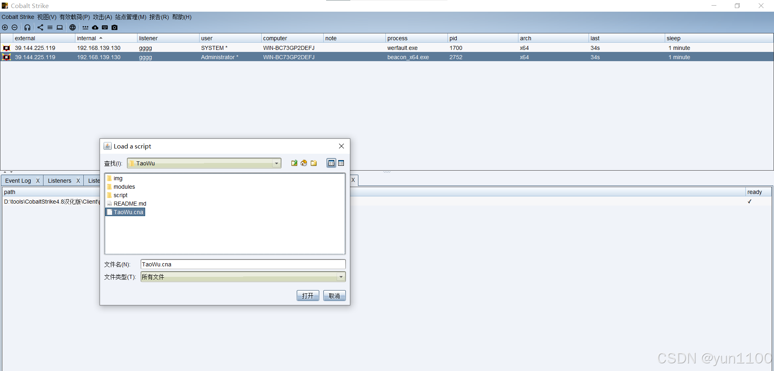Expand the 查找 TaoWu folder dropdown
The image size is (774, 371).
point(277,163)
